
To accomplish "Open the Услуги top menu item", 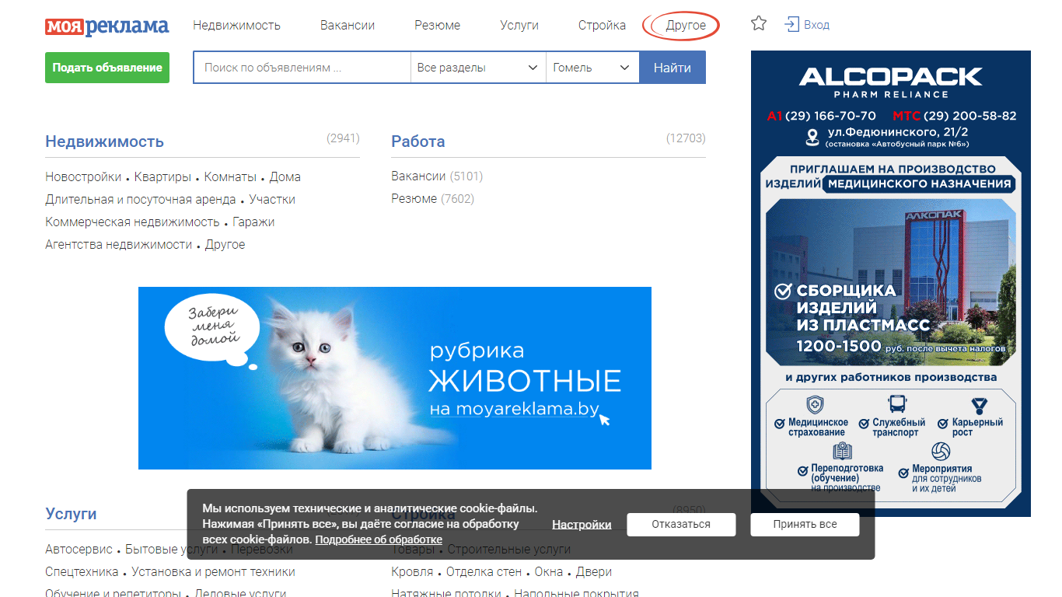I will point(519,25).
